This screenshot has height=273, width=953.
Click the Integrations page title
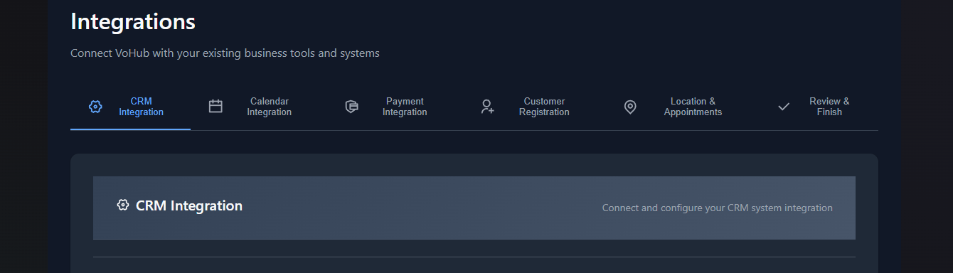[x=133, y=21]
